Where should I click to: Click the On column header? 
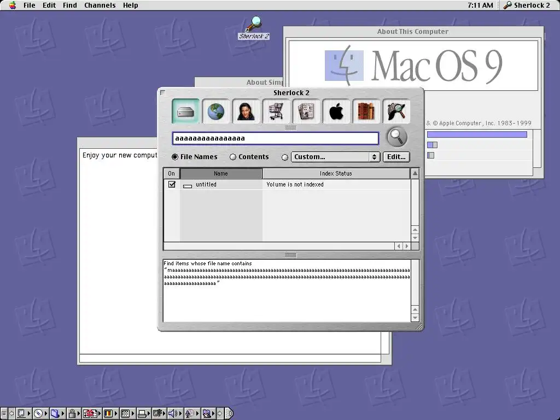[x=171, y=173]
